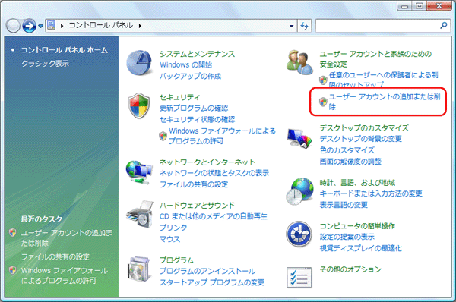Open the プリンタ link
This screenshot has width=456, height=302.
(173, 228)
